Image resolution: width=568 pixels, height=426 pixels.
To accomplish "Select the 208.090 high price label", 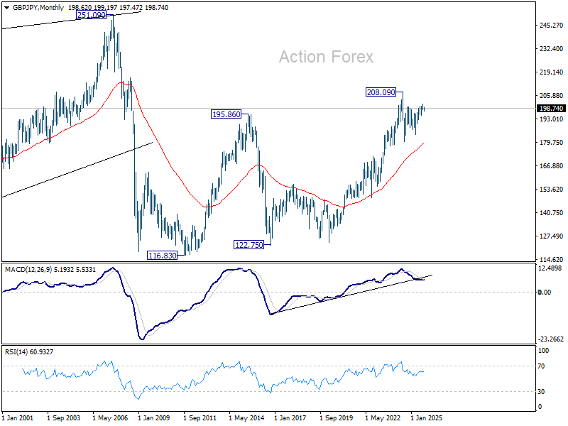I will [x=381, y=92].
